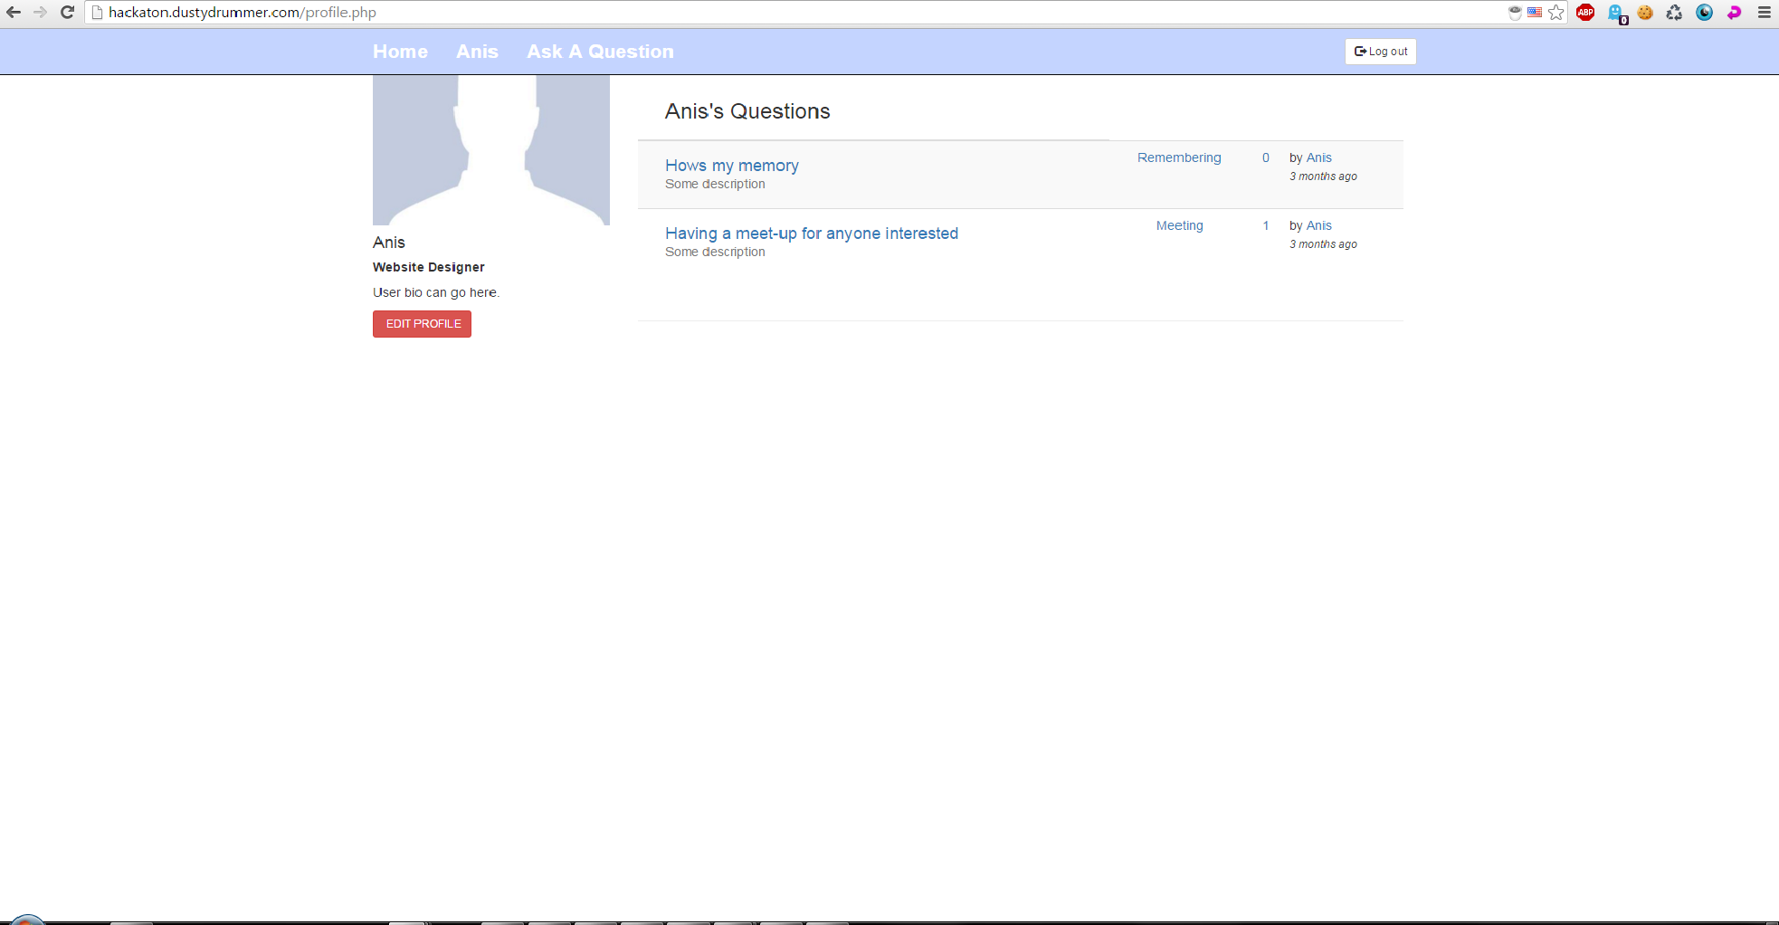The image size is (1779, 925).
Task: Go forward with the browser forward arrow
Action: point(40,13)
